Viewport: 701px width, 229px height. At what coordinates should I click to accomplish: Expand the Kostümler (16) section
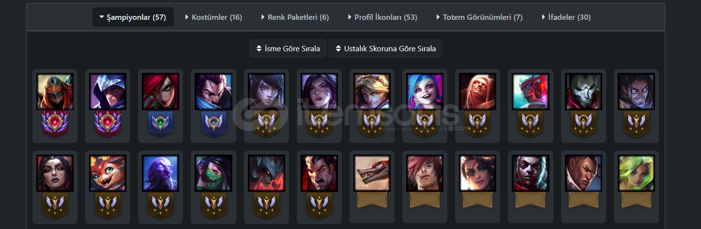click(213, 17)
